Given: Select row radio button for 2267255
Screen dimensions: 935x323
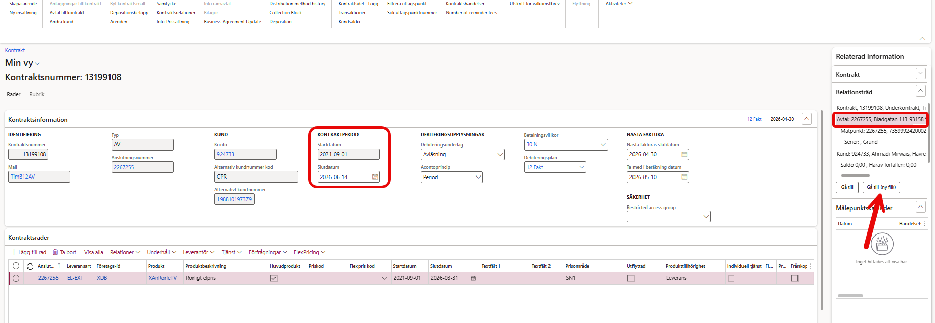Looking at the screenshot, I should point(16,278).
